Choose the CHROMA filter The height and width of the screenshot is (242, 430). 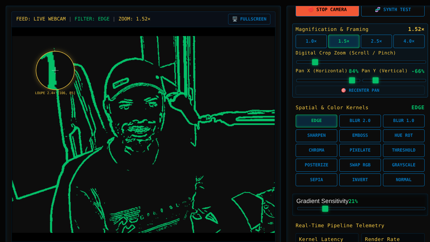(316, 150)
